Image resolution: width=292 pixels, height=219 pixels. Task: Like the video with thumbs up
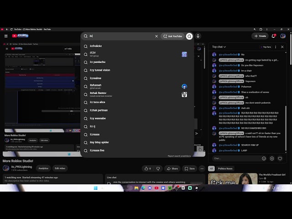coord(147,168)
